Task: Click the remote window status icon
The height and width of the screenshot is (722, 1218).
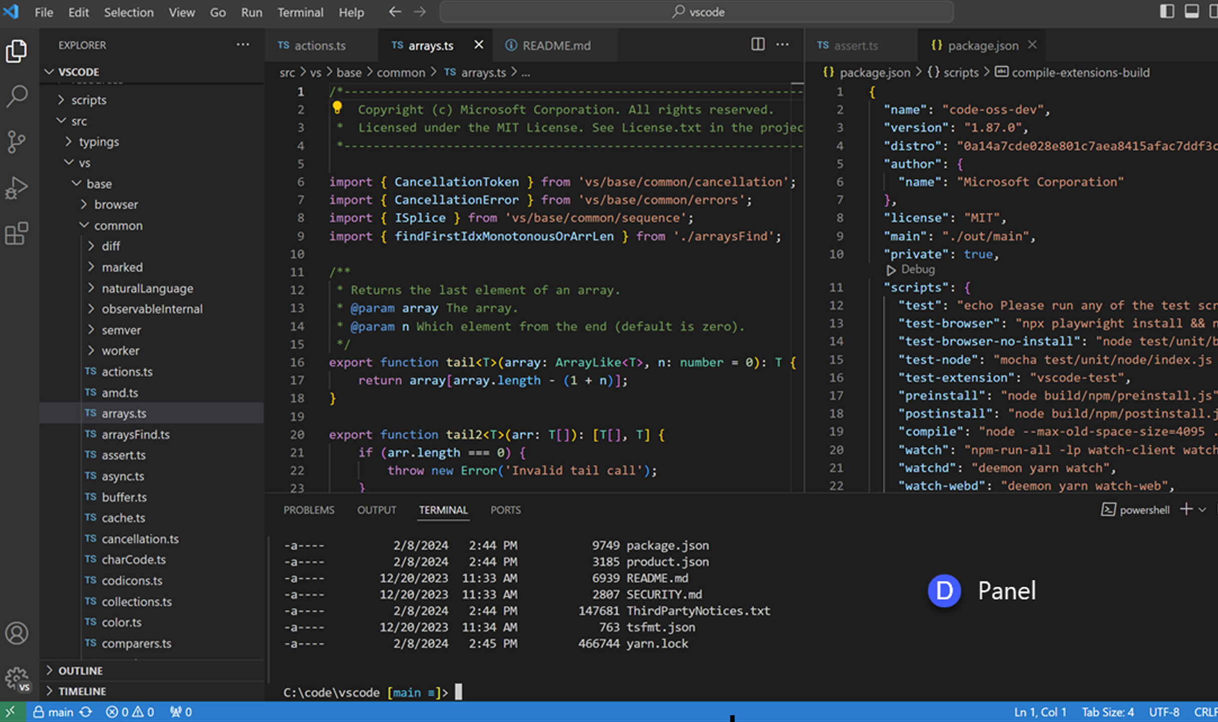Action: coord(11,711)
